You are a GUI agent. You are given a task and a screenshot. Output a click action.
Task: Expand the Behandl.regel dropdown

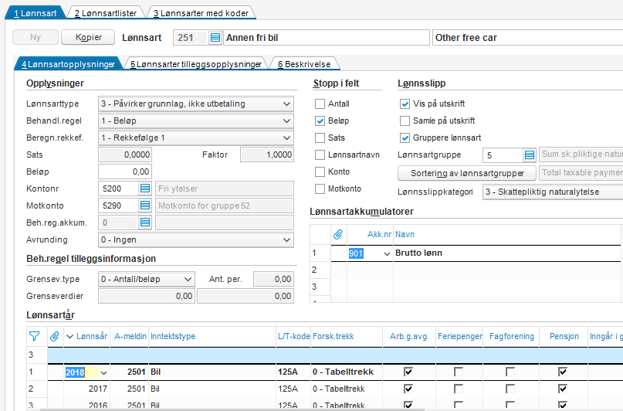pyautogui.click(x=286, y=121)
